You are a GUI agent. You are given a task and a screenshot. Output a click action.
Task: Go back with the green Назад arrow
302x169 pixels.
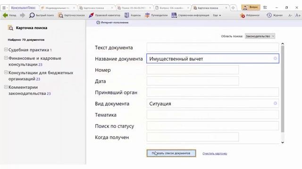[9, 15]
